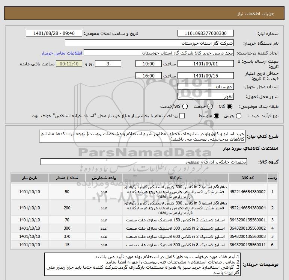
Task: Click the واحد شمارش column header
Action: click(x=104, y=178)
